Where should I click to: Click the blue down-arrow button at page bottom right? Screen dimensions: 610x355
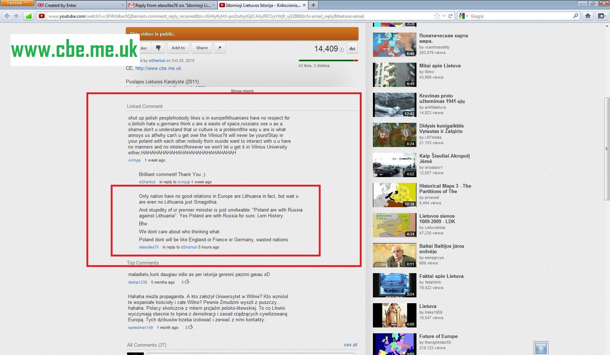[x=541, y=348]
